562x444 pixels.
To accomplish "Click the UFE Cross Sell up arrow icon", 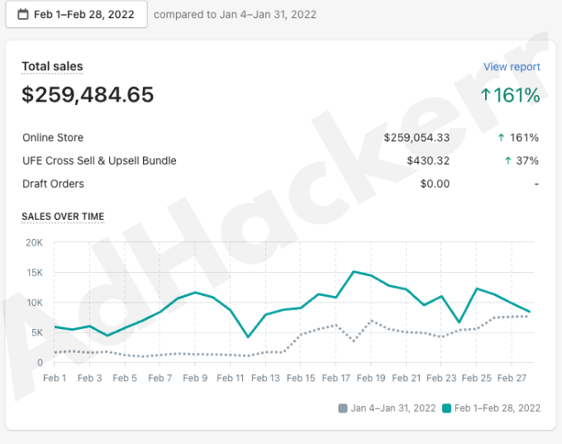I will coord(507,161).
